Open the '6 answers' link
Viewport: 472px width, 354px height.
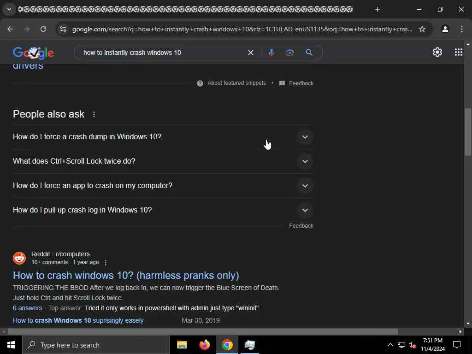point(27,308)
